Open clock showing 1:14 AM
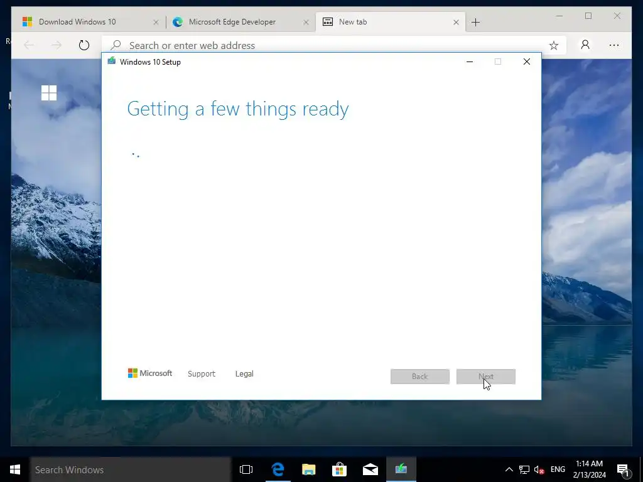 pyautogui.click(x=589, y=469)
